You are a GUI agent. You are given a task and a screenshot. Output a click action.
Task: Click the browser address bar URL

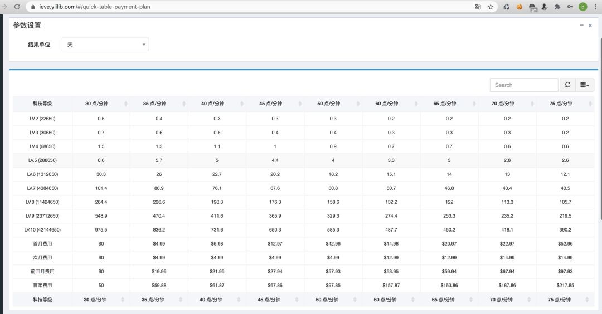pos(223,7)
